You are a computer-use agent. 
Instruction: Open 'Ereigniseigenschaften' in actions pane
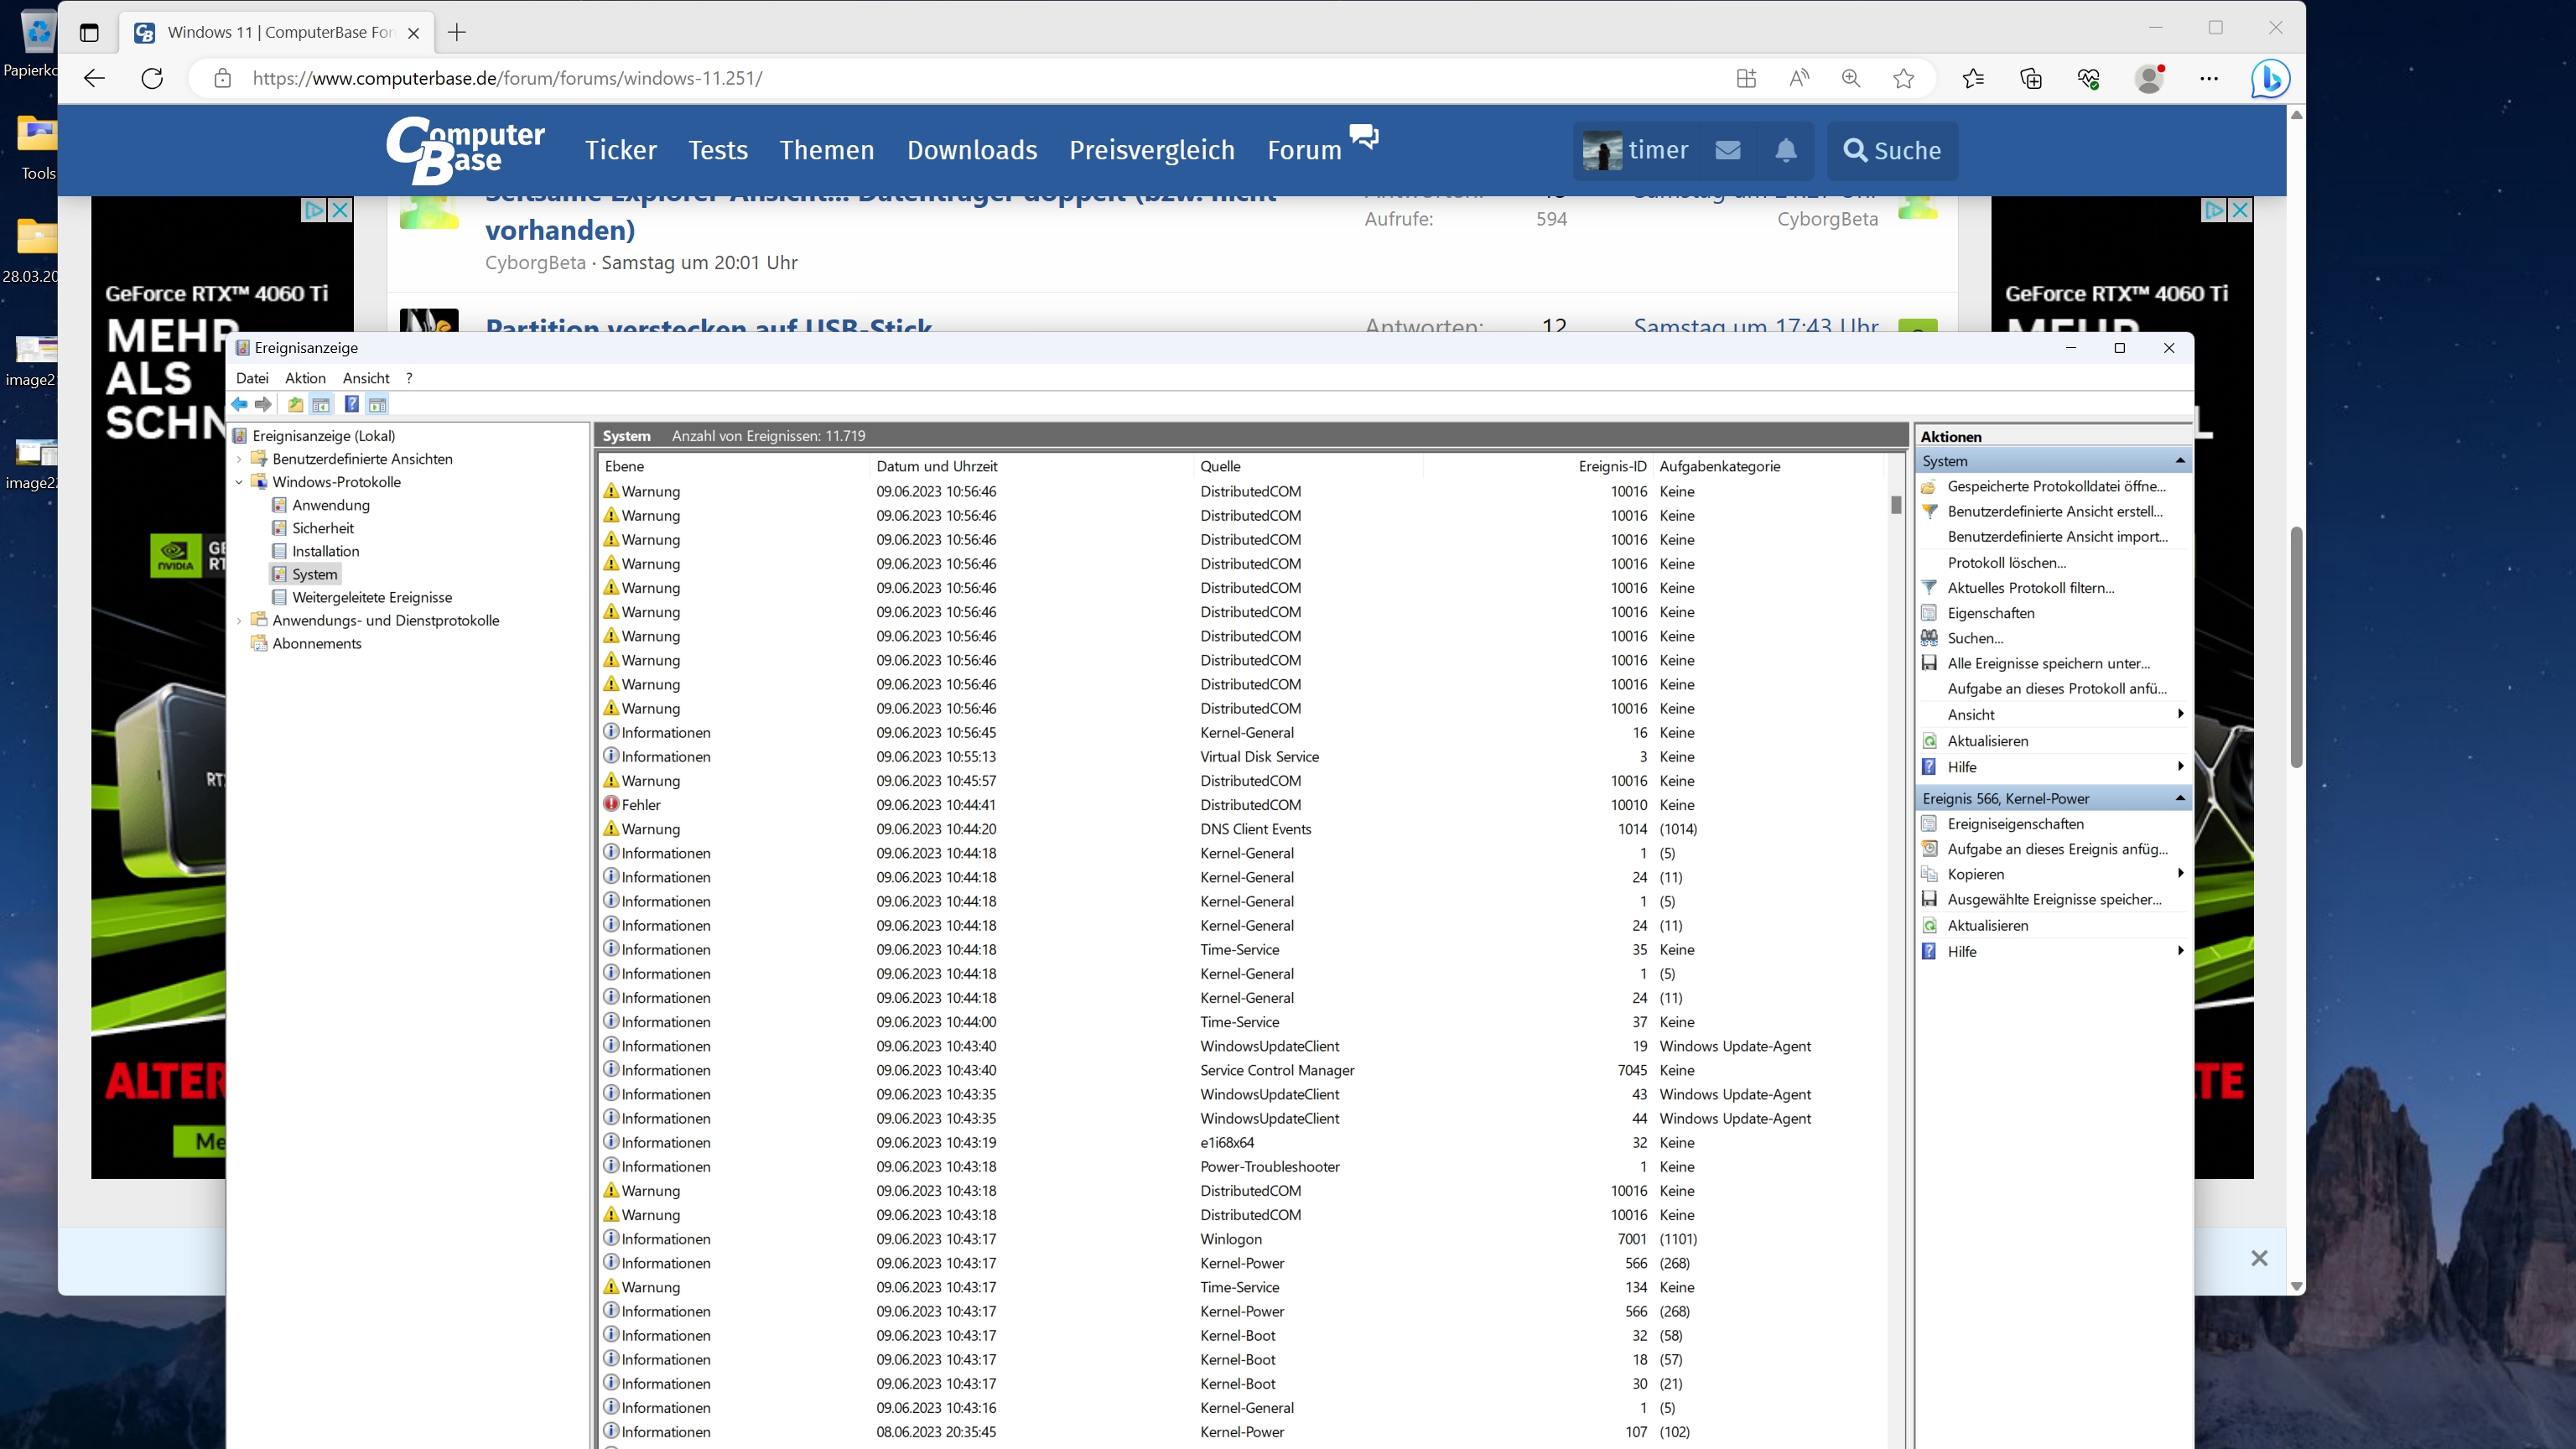(2015, 824)
